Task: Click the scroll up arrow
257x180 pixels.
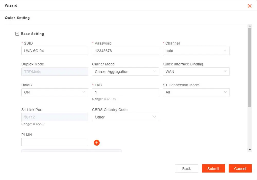Action: pos(250,26)
